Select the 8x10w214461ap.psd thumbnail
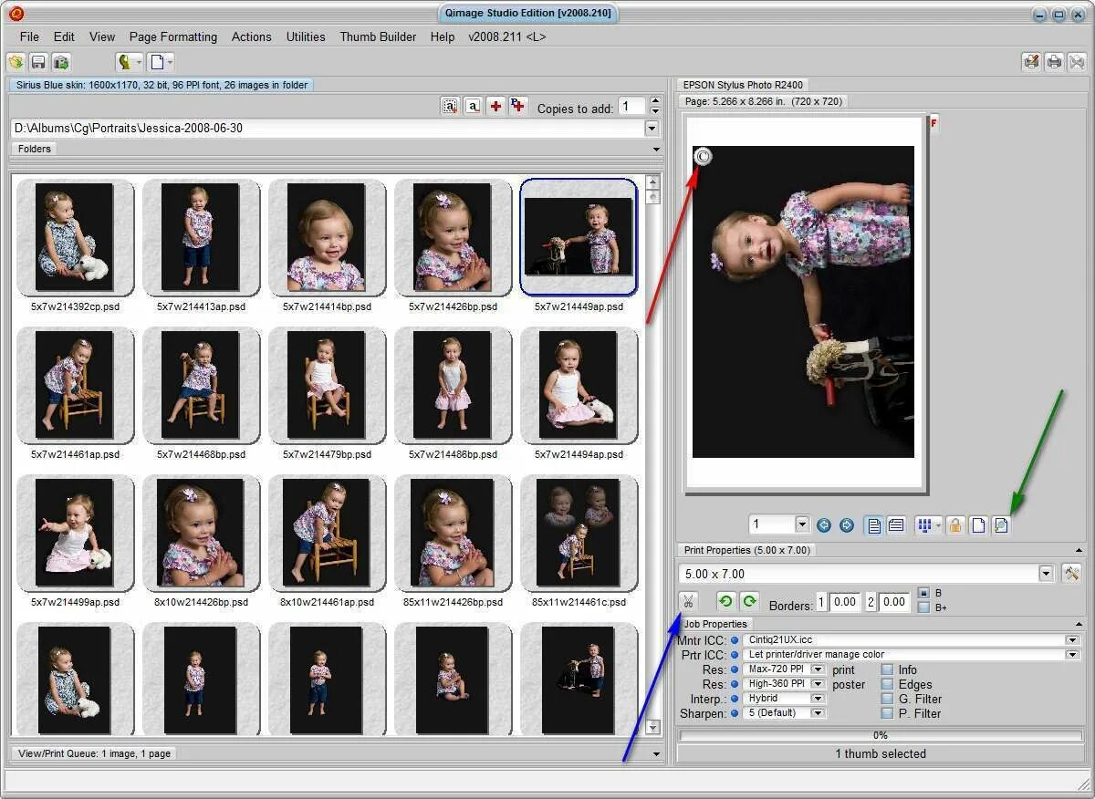1095x799 pixels. pos(327,533)
